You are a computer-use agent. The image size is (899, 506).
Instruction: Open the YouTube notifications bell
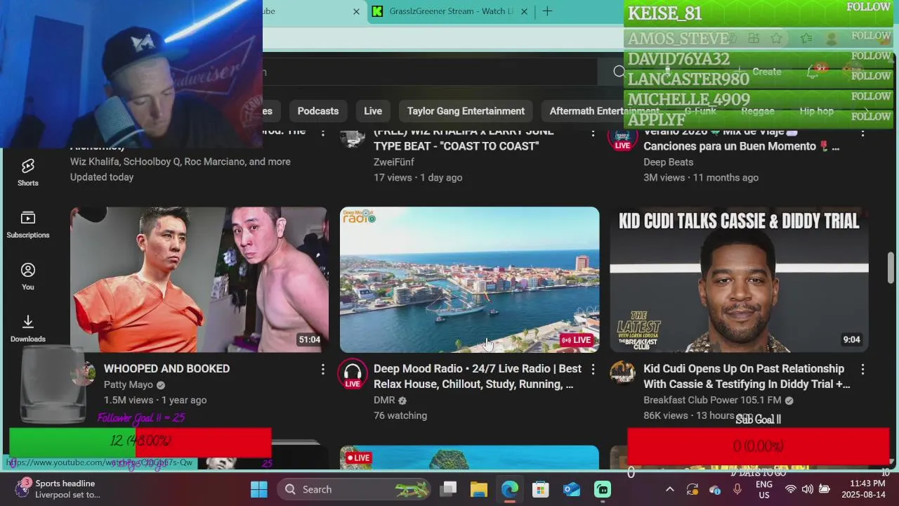(x=812, y=72)
